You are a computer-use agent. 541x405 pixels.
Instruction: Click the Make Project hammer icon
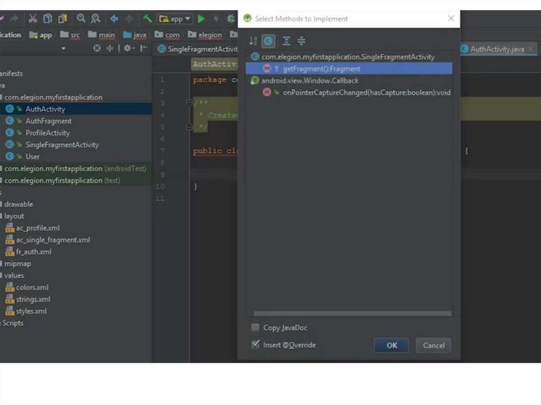(x=147, y=18)
